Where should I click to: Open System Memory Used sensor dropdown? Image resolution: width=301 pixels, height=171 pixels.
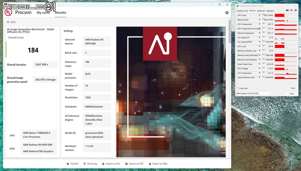pos(259,77)
